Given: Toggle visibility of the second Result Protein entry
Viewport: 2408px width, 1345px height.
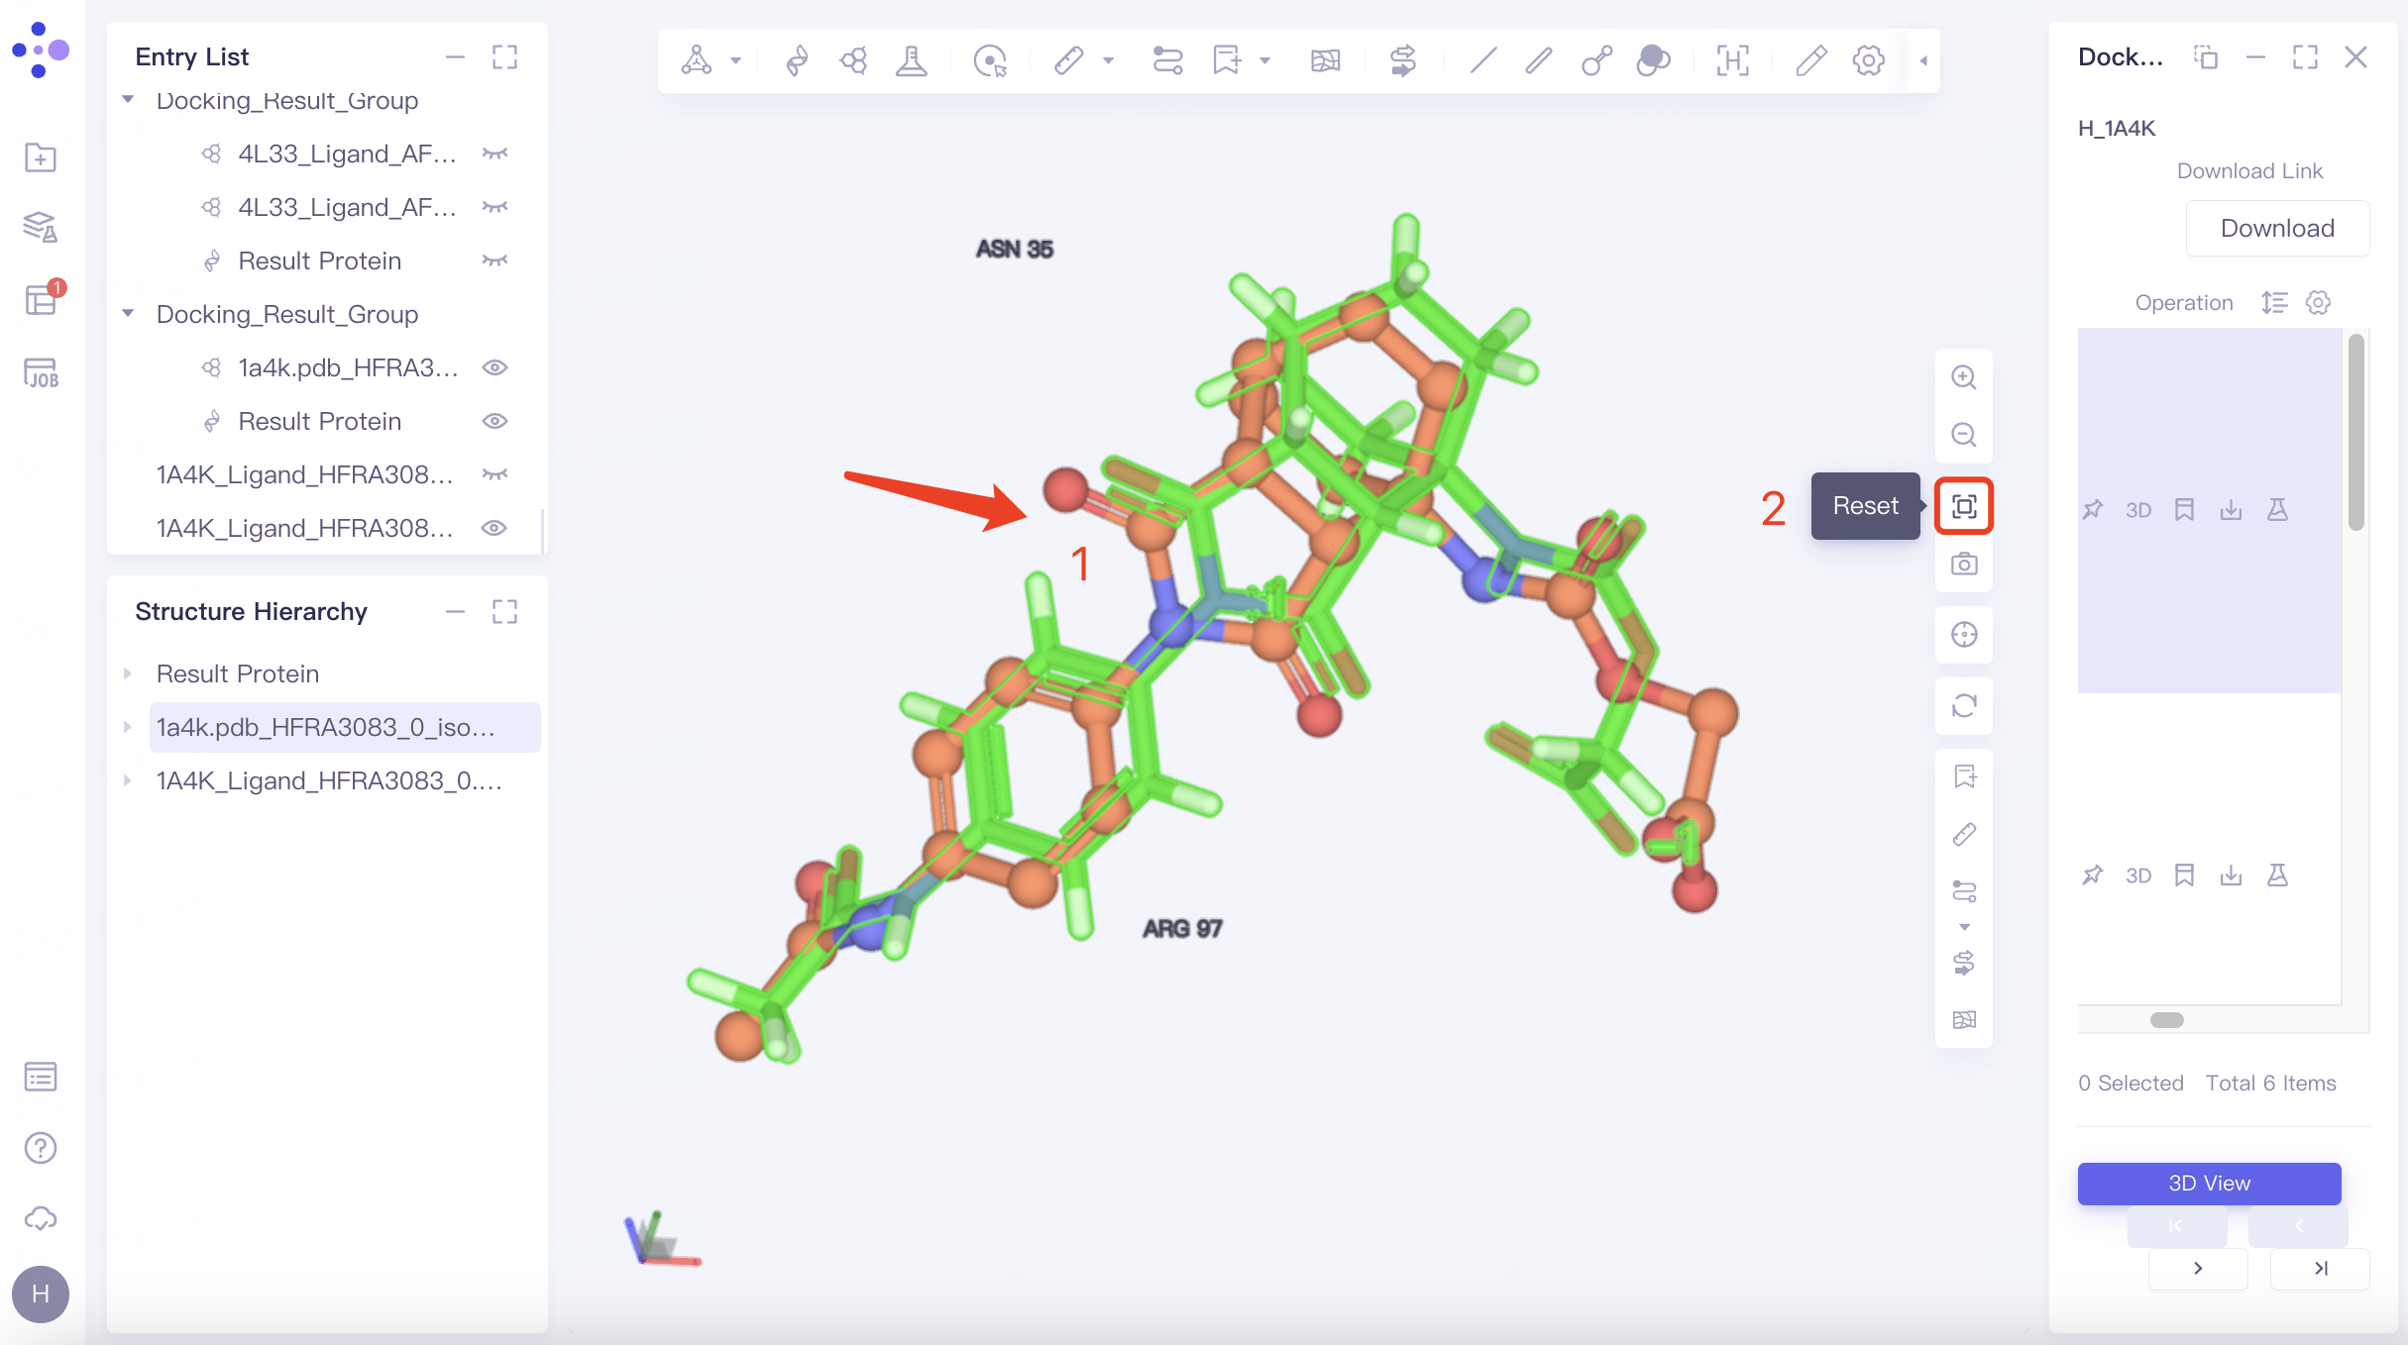Looking at the screenshot, I should 494,421.
